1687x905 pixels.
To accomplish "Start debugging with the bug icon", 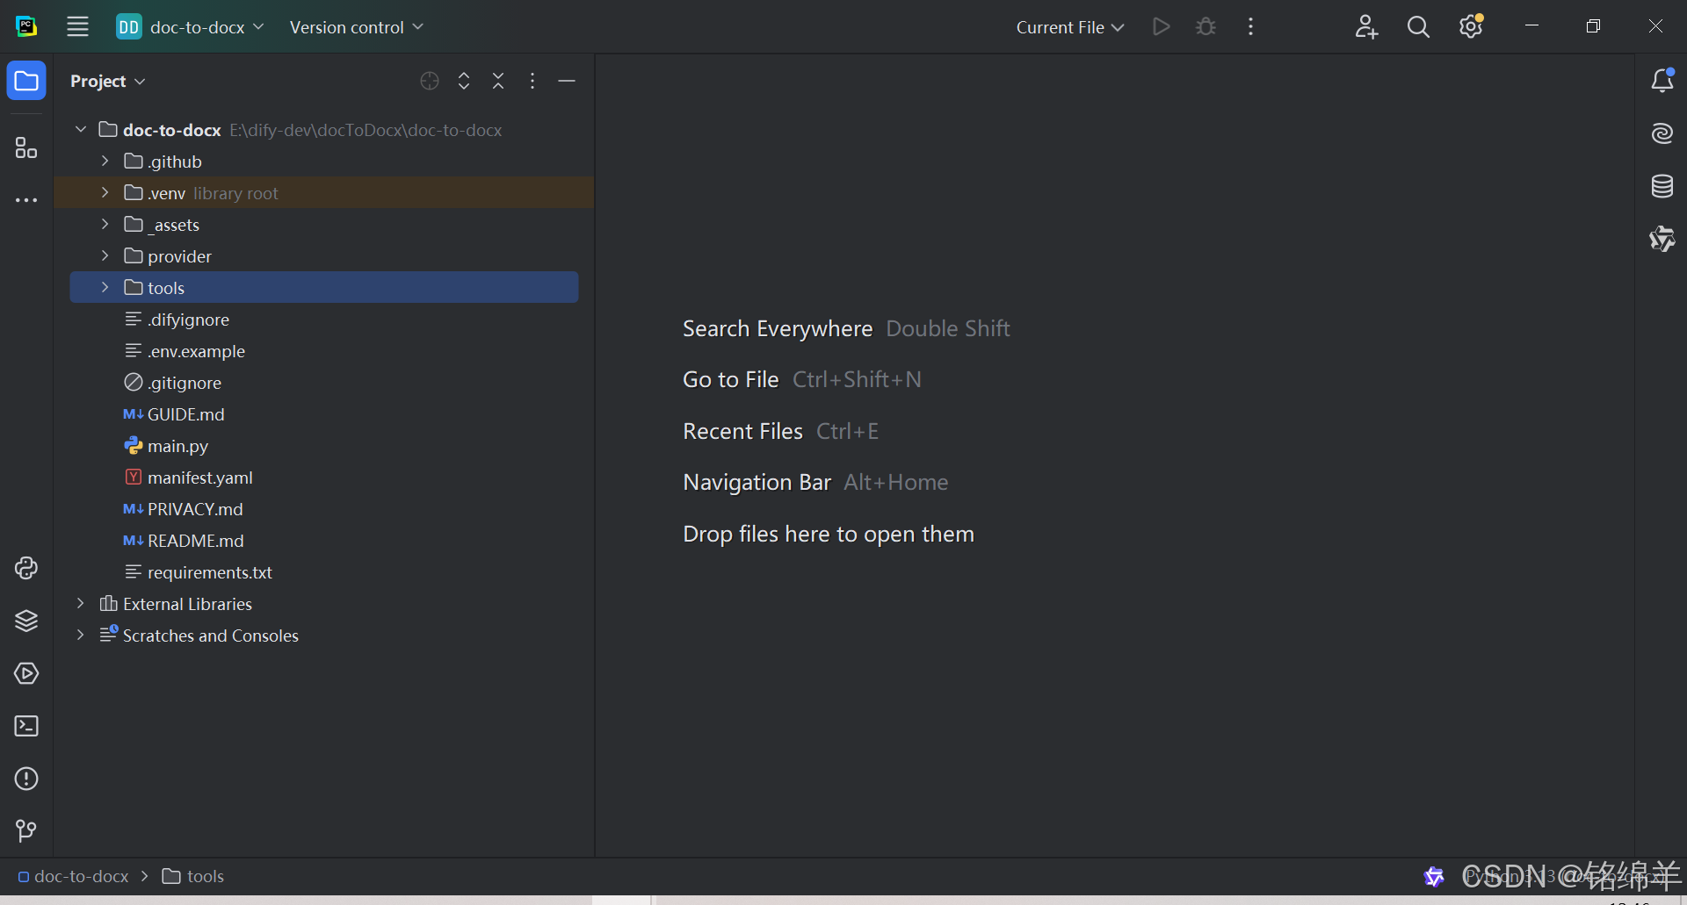I will pyautogui.click(x=1205, y=26).
